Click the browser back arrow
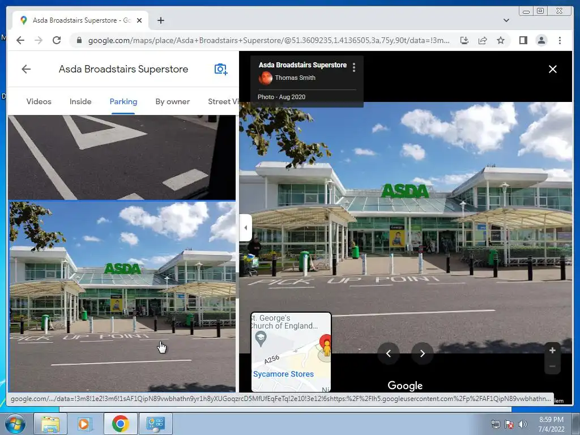 (20, 40)
